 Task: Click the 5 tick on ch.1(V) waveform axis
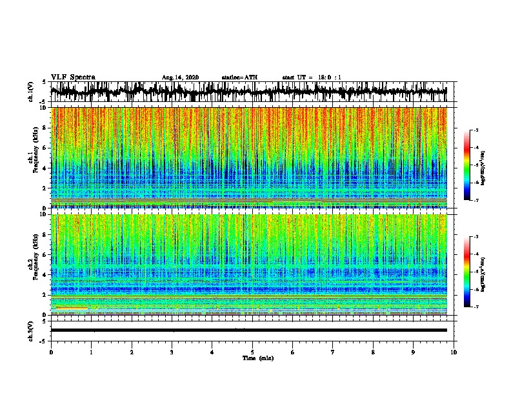pos(44,82)
